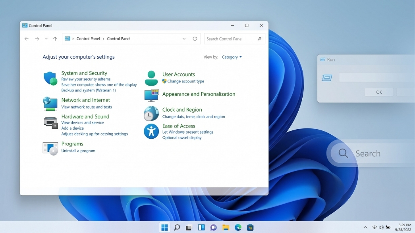Click the magnifier in Search Control Panel

click(259, 38)
